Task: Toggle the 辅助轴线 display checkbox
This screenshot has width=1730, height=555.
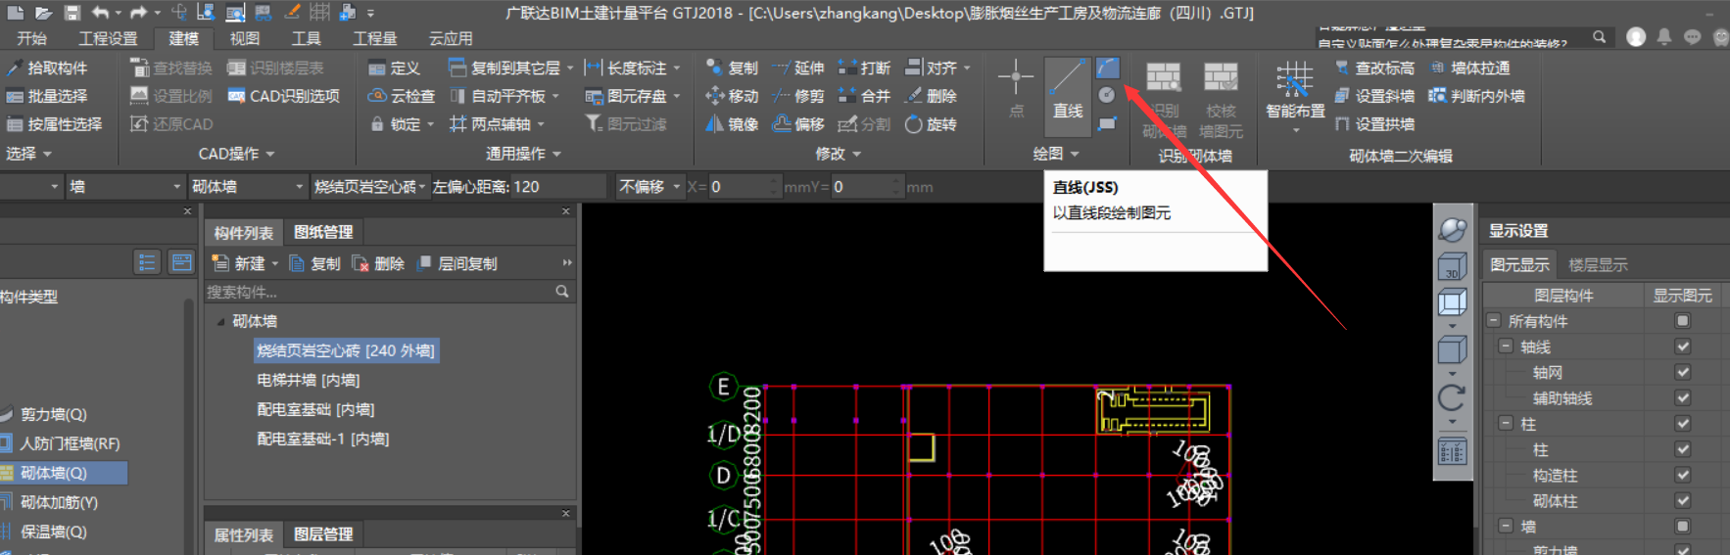Action: (1683, 397)
